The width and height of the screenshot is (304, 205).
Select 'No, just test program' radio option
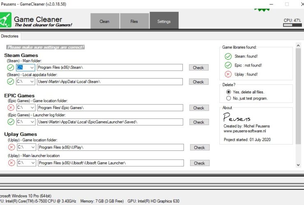point(228,98)
